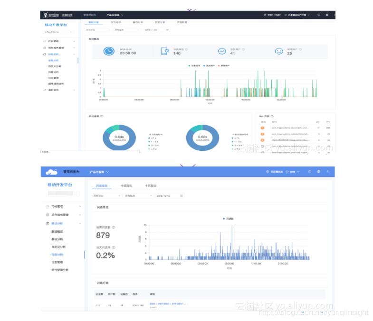Click the cloud logo in the lower blue header
373x321 pixels.
click(51, 172)
